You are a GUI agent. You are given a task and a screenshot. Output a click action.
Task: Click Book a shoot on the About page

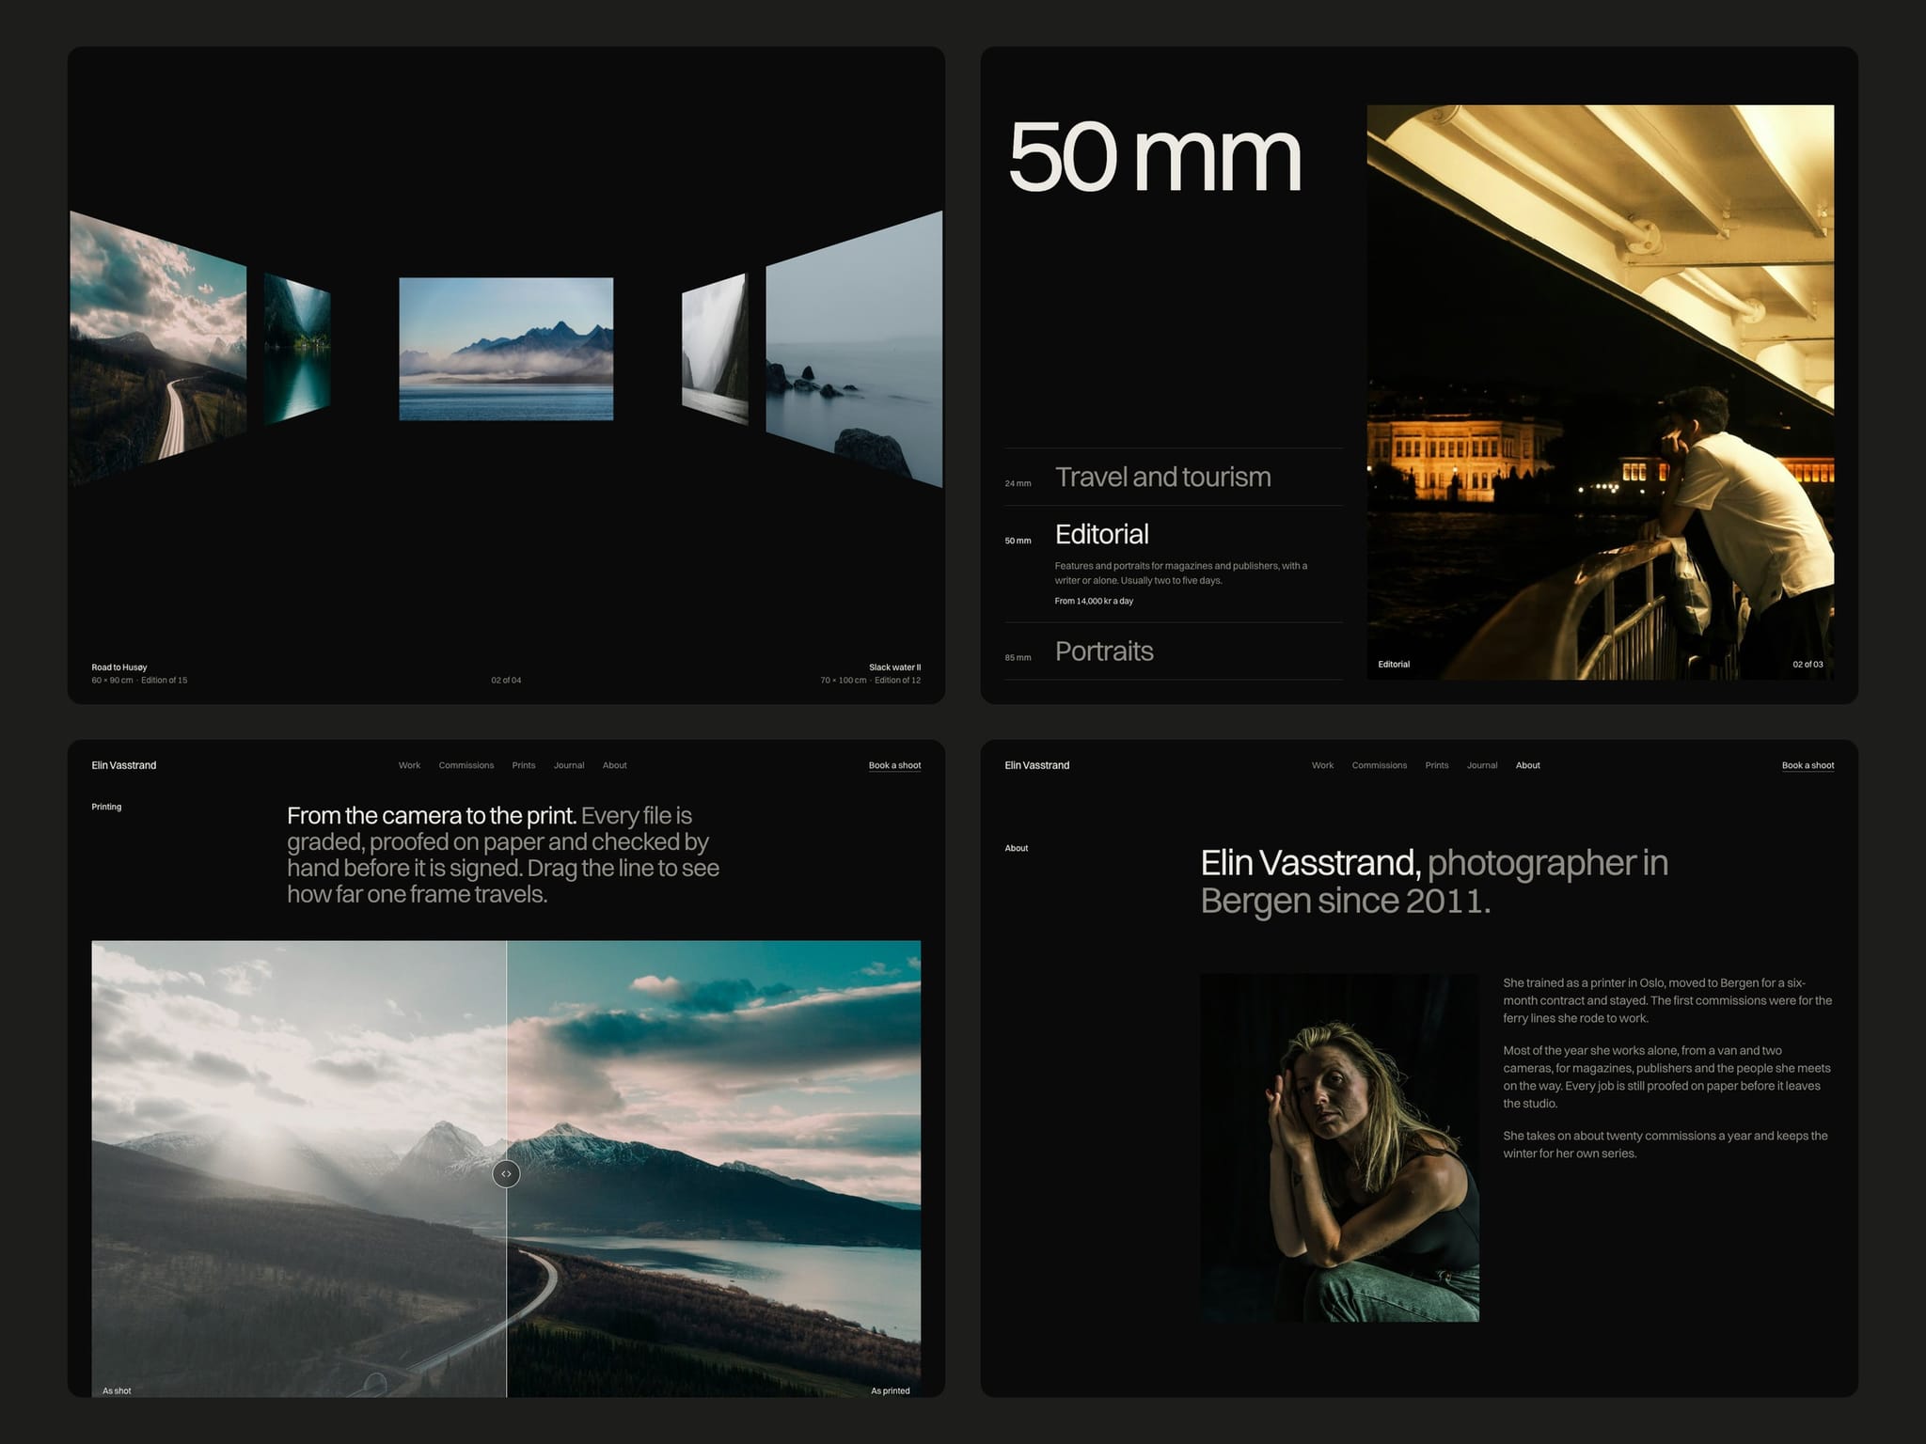click(1808, 765)
